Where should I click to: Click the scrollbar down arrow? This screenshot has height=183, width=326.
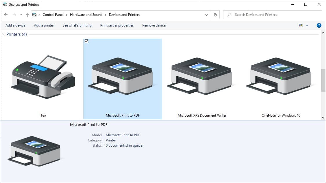(323, 117)
